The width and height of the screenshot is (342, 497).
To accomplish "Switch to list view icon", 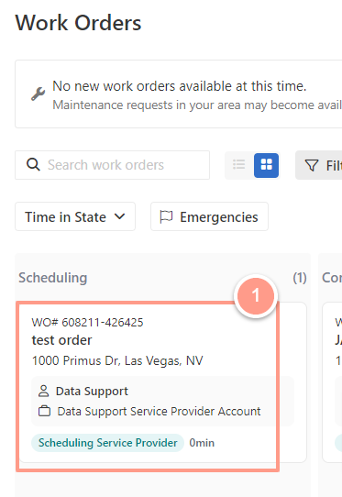I will click(x=239, y=165).
